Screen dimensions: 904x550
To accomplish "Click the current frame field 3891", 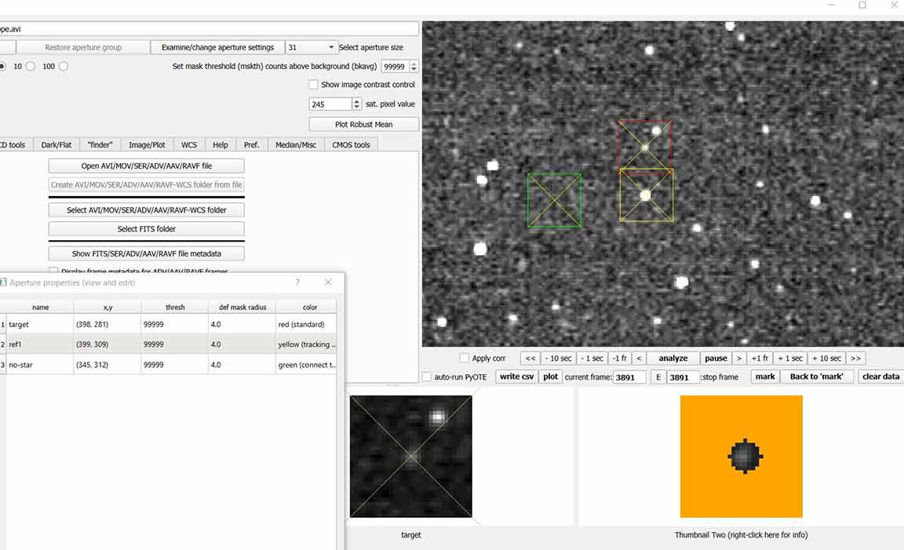I will click(x=629, y=377).
